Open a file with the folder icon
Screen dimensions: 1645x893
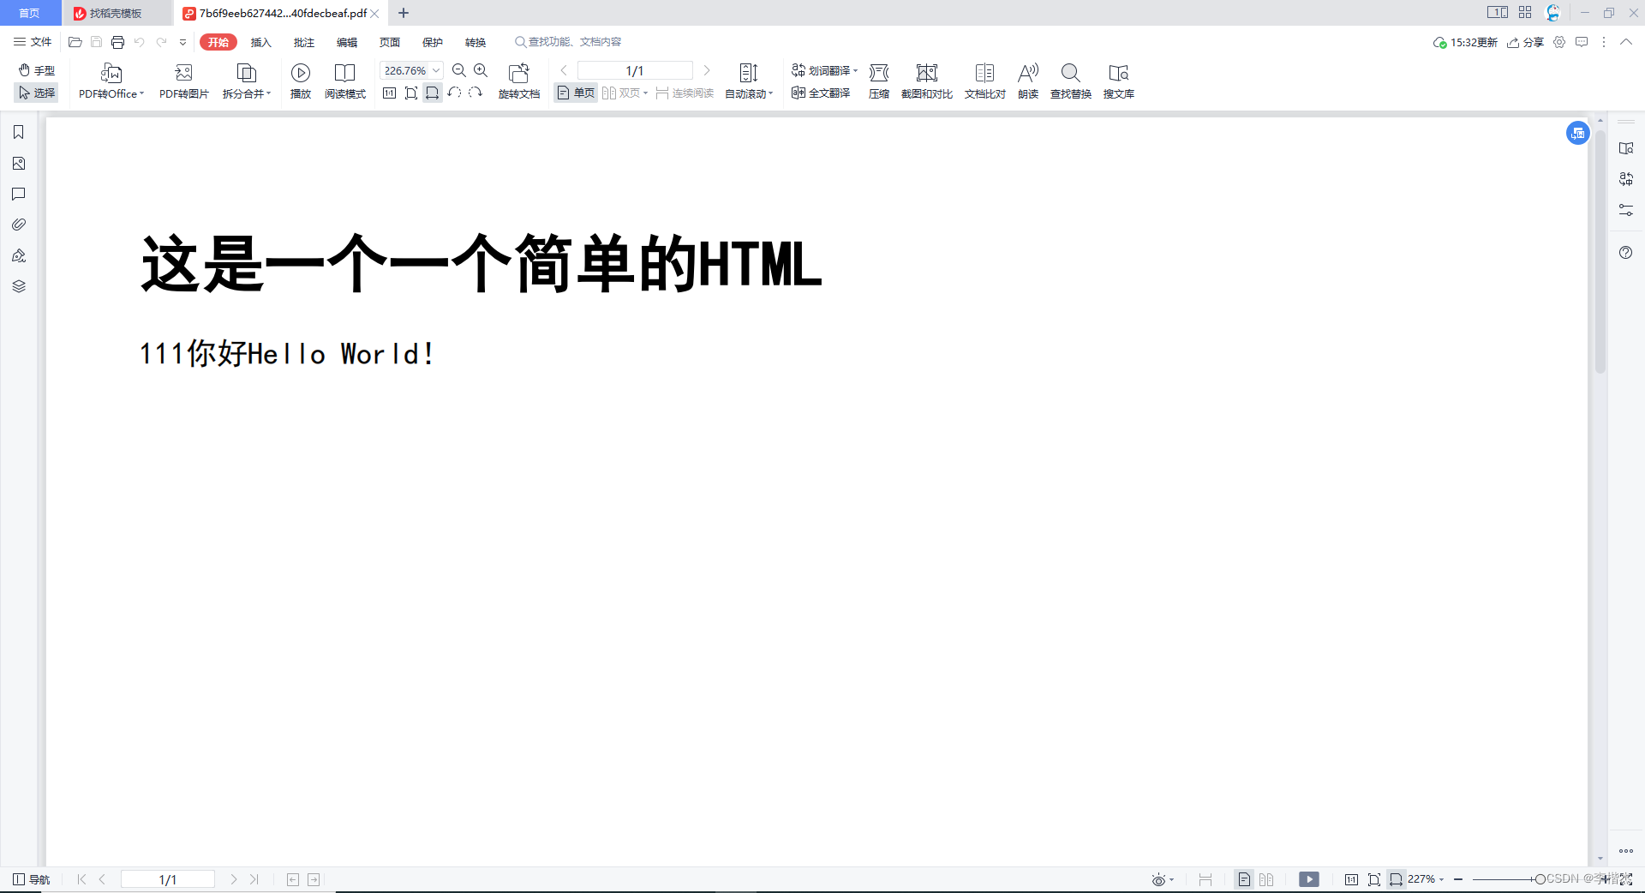pos(75,42)
